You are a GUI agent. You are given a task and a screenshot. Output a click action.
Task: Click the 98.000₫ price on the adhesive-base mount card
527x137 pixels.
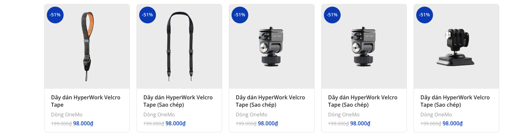pos(453,124)
